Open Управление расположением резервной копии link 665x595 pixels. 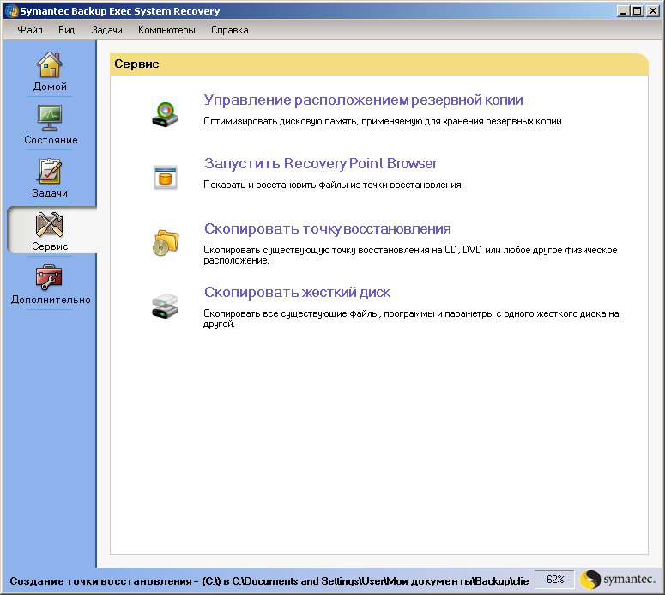363,100
